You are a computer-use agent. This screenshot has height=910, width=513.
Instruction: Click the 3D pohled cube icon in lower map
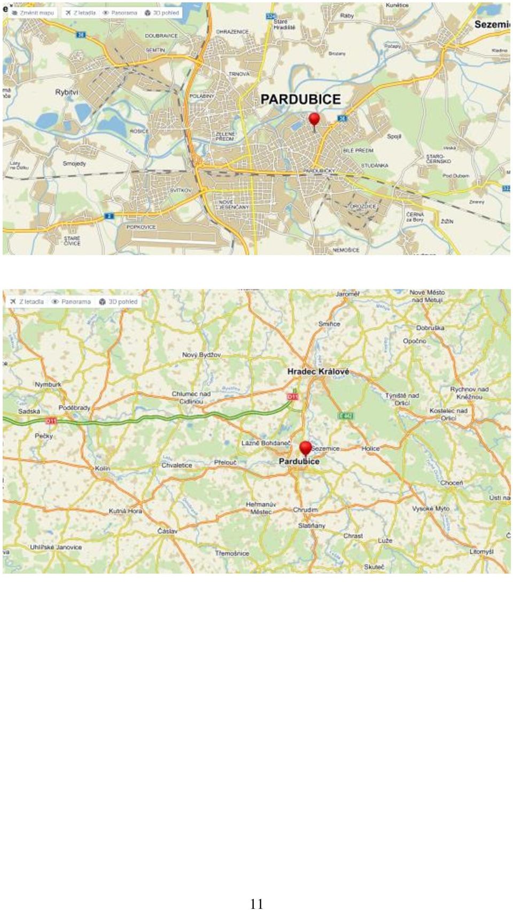pyautogui.click(x=102, y=302)
